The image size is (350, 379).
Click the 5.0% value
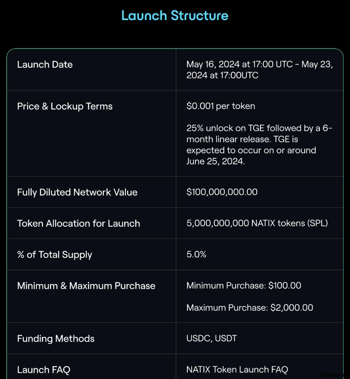196,254
